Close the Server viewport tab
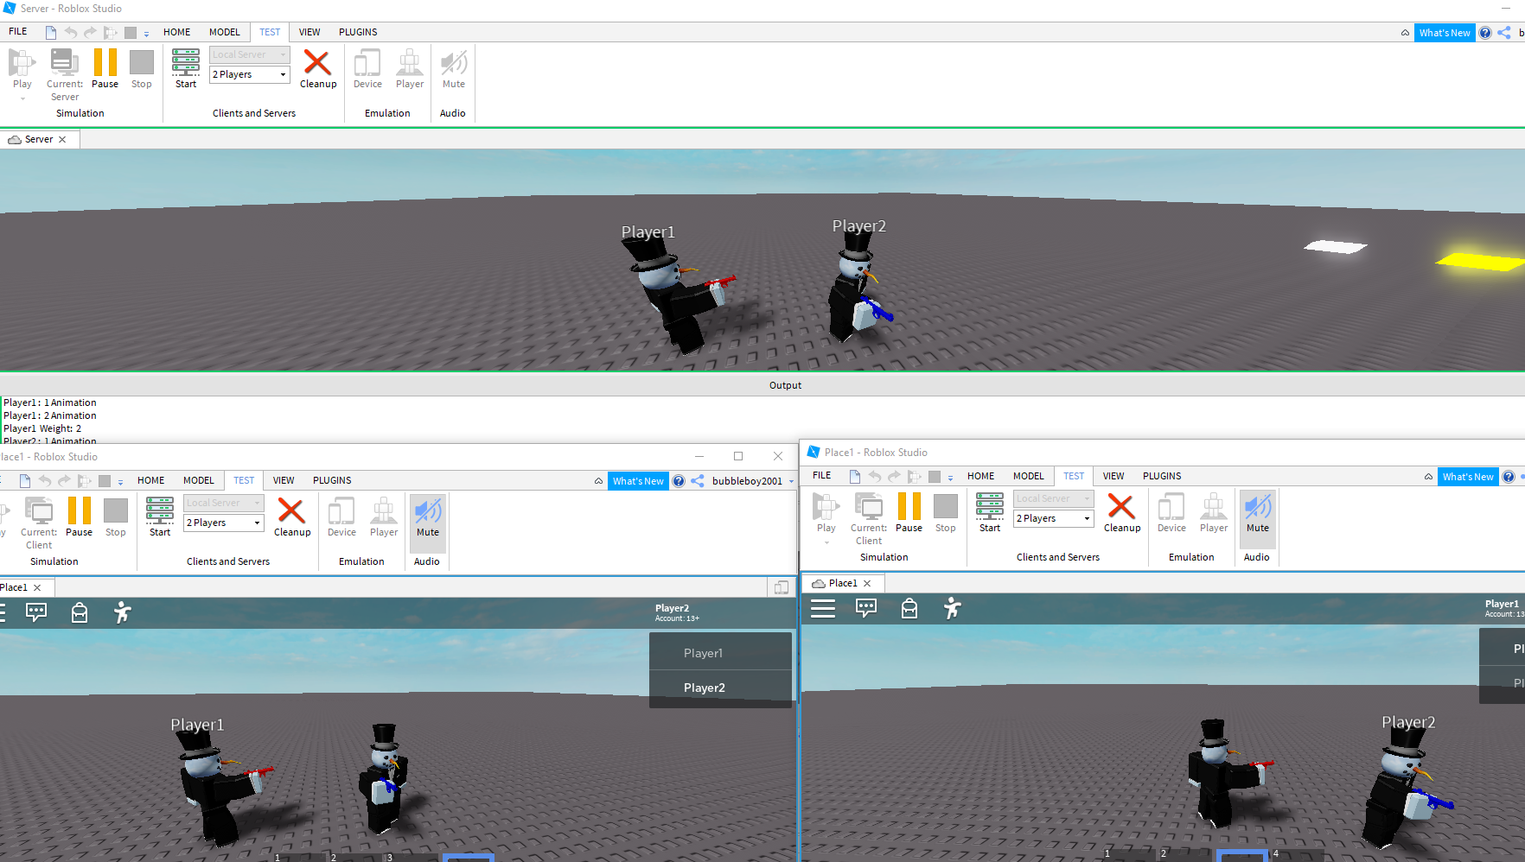The image size is (1525, 862). click(62, 139)
